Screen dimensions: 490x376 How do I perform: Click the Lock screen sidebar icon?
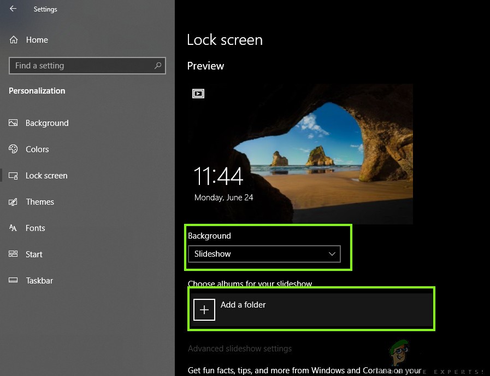coord(13,175)
